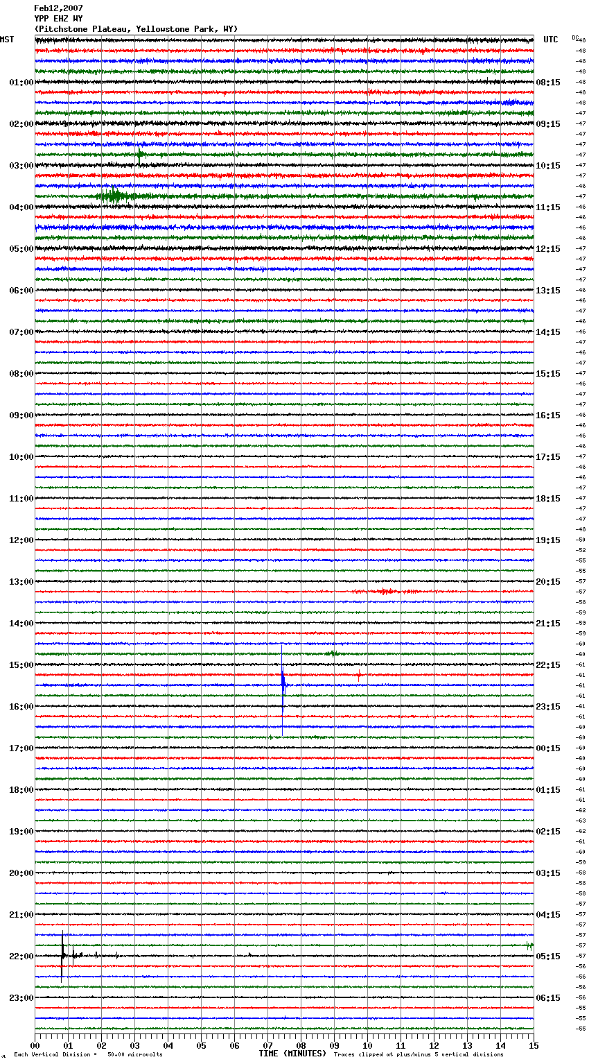Click the 03:00 MST time label
This screenshot has width=589, height=1064.
click(x=21, y=166)
